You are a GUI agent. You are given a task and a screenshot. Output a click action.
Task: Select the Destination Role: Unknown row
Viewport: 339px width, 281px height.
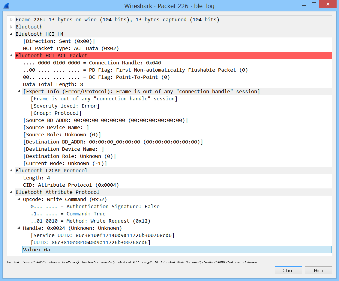[x=177, y=156]
